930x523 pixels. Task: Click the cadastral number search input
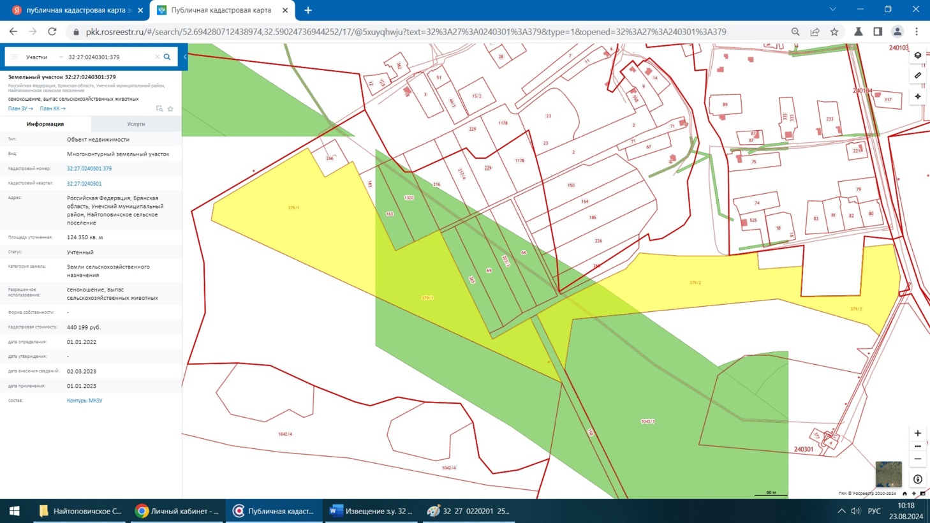tap(108, 57)
